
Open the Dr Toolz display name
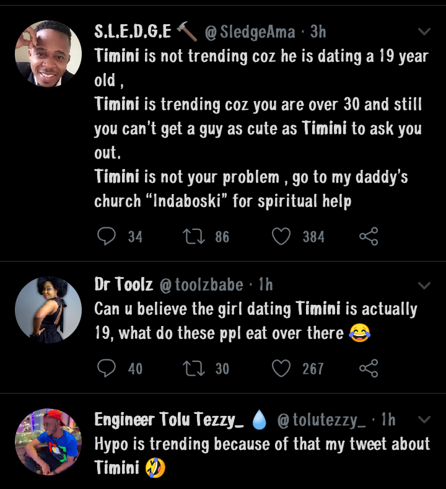coord(123,285)
